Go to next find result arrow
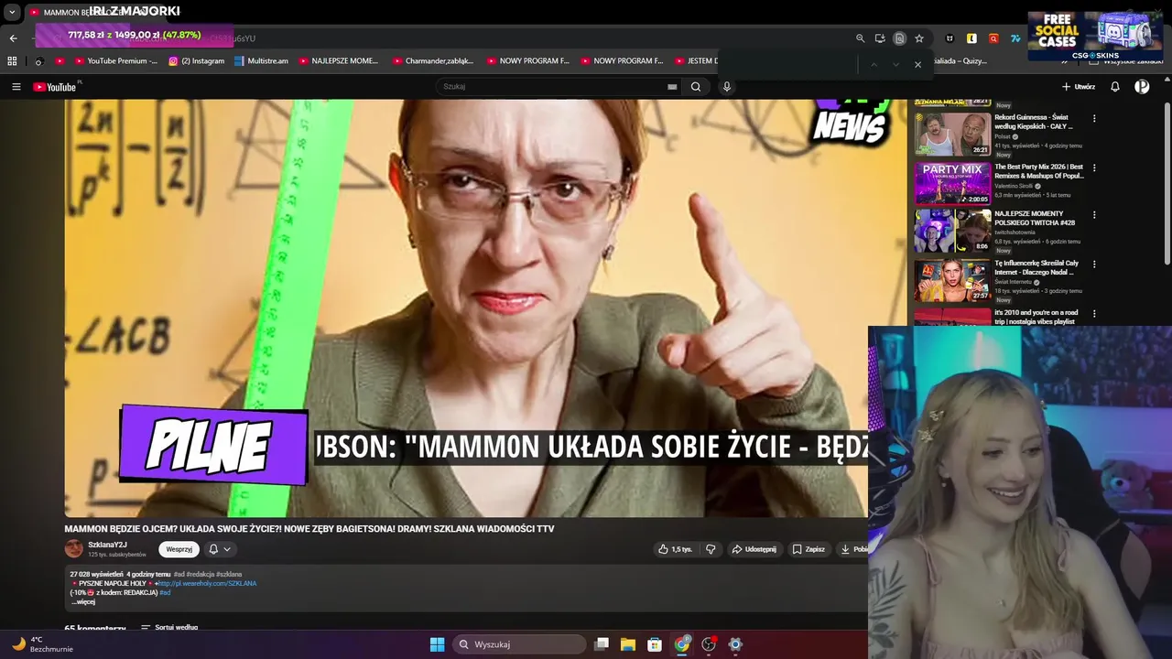The image size is (1172, 659). 895,65
